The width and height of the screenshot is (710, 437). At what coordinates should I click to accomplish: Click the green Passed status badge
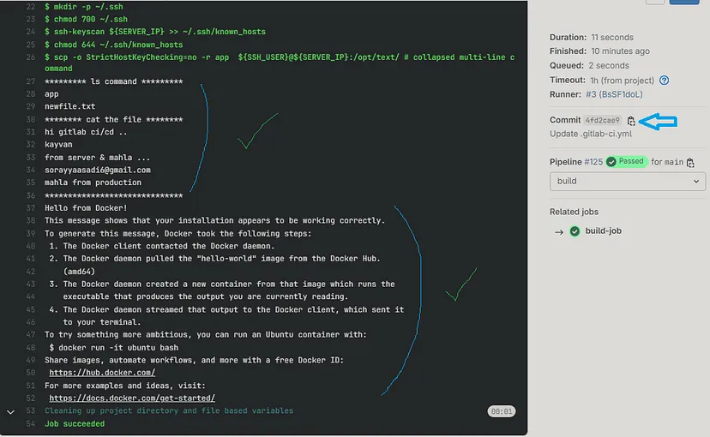click(x=627, y=161)
